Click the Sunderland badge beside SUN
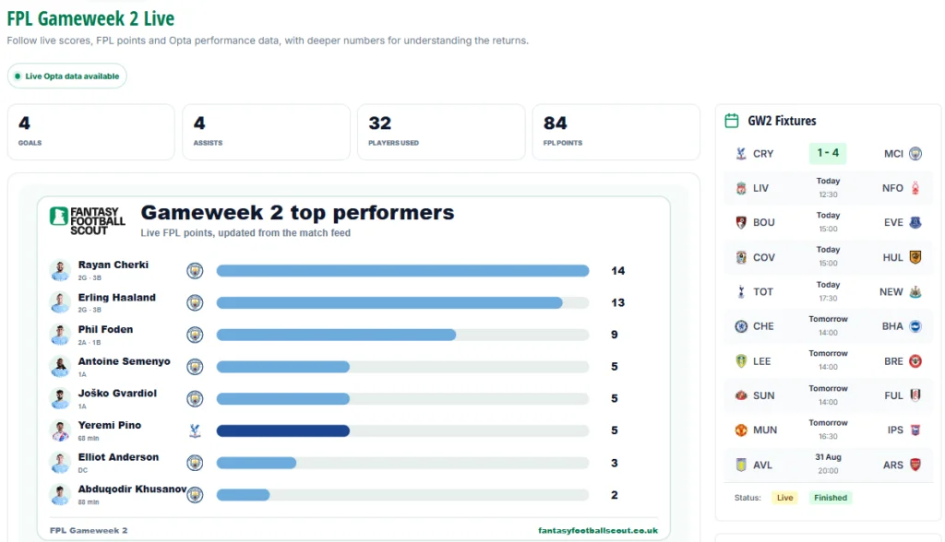 tap(741, 395)
